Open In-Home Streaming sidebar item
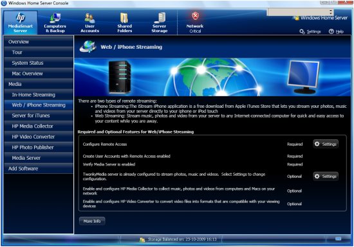The width and height of the screenshot is (354, 247). pyautogui.click(x=39, y=94)
